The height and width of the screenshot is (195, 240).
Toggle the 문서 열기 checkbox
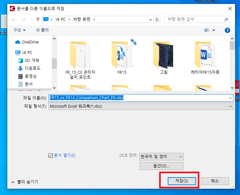click(51, 155)
